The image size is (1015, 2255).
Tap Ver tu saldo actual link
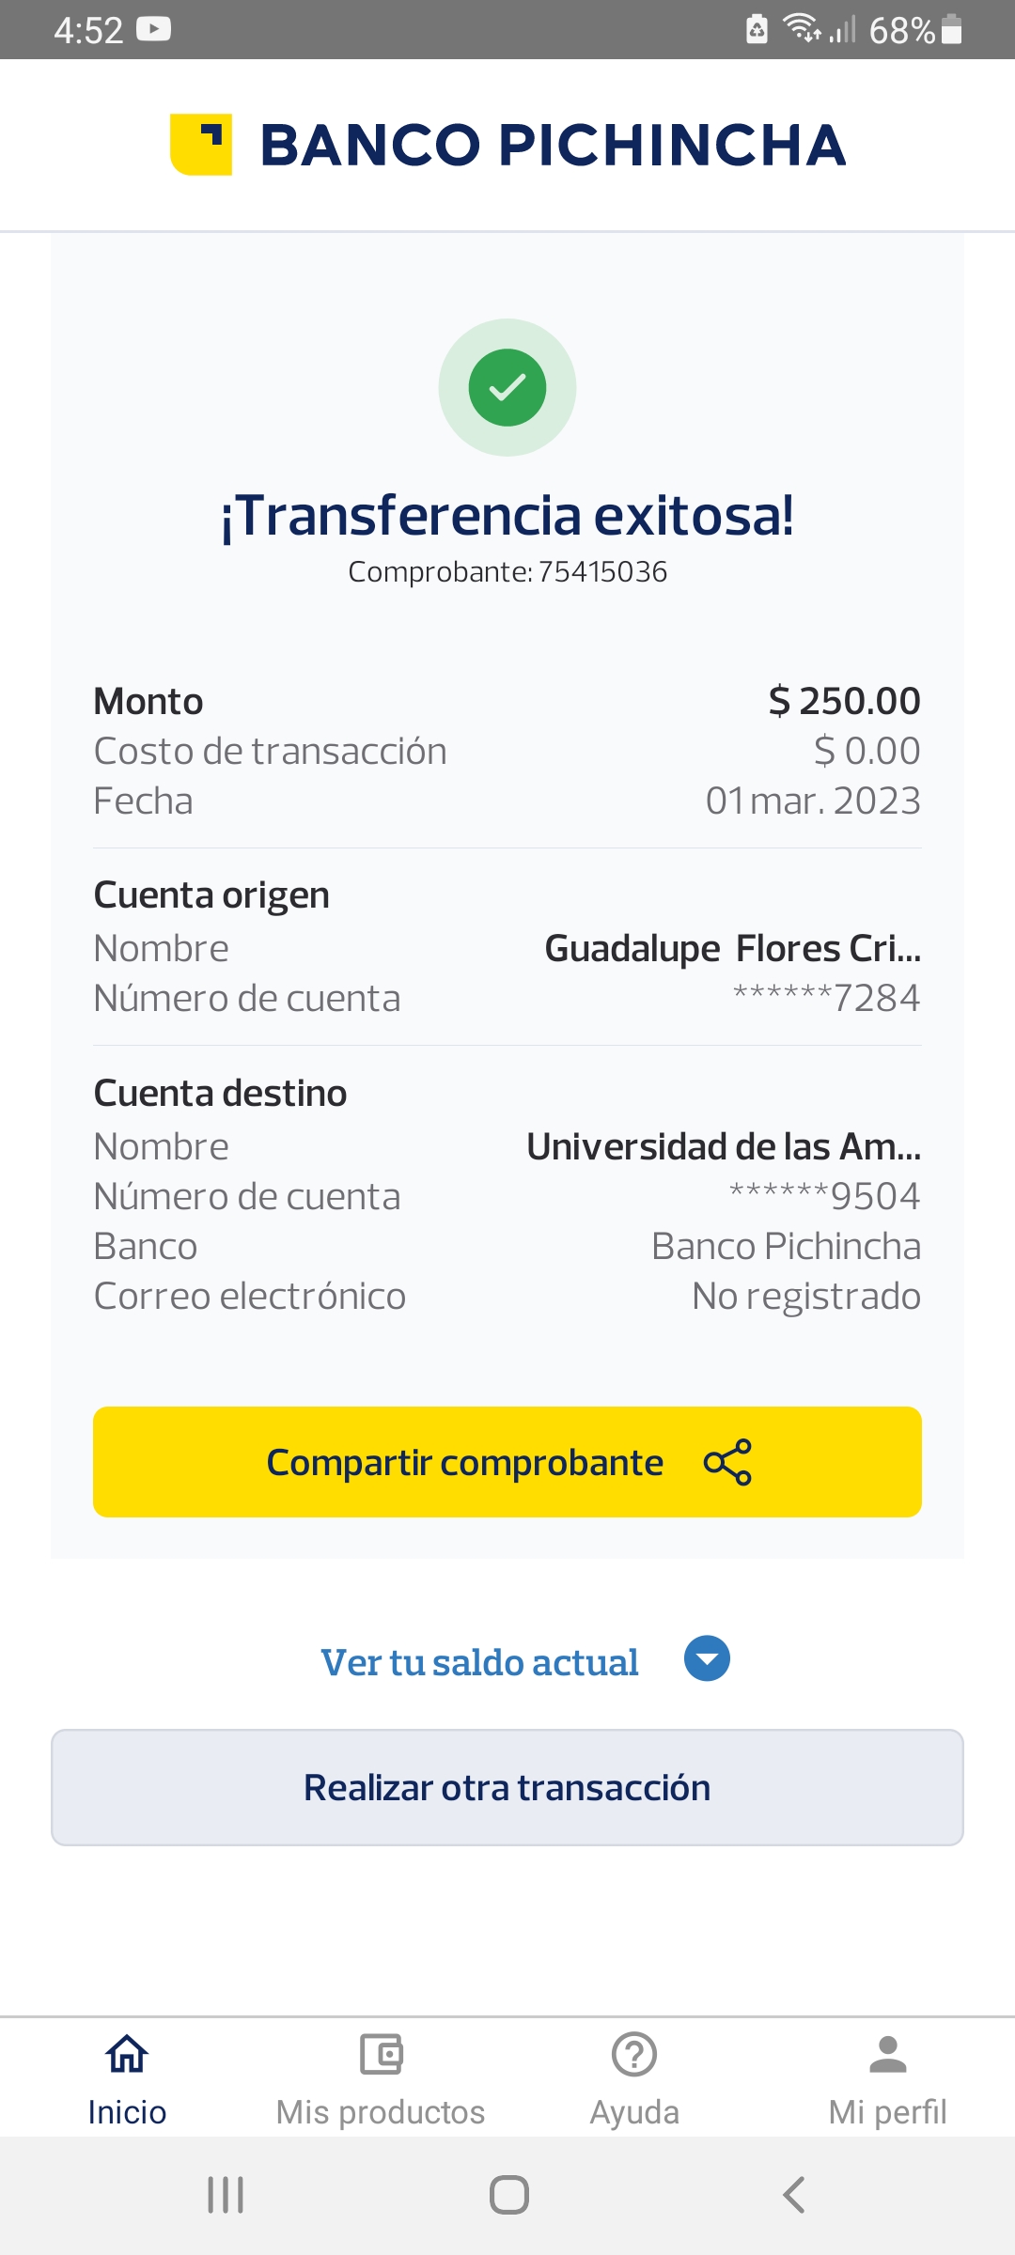[479, 1662]
